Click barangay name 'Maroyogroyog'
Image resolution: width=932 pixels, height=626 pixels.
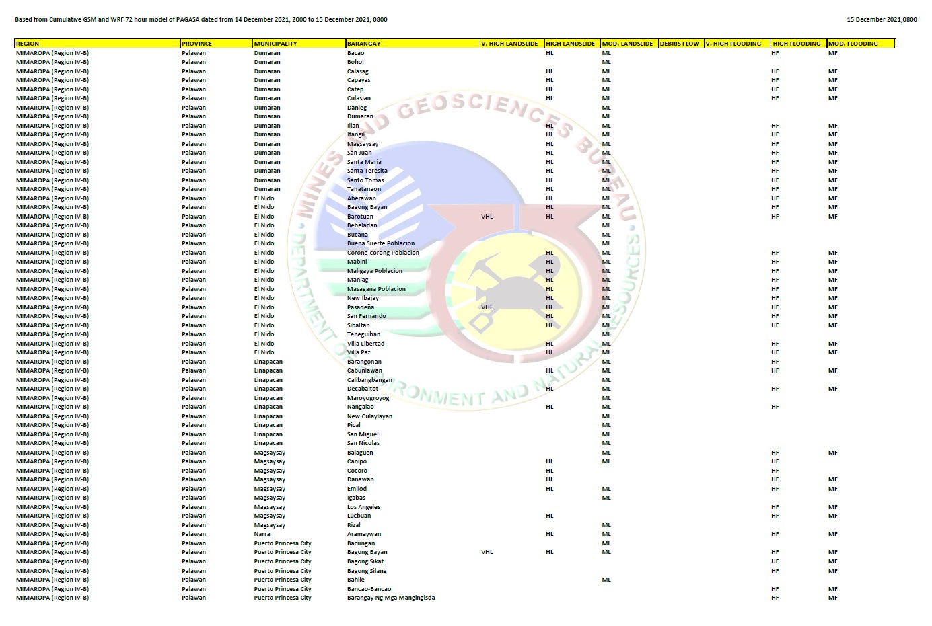click(x=368, y=397)
